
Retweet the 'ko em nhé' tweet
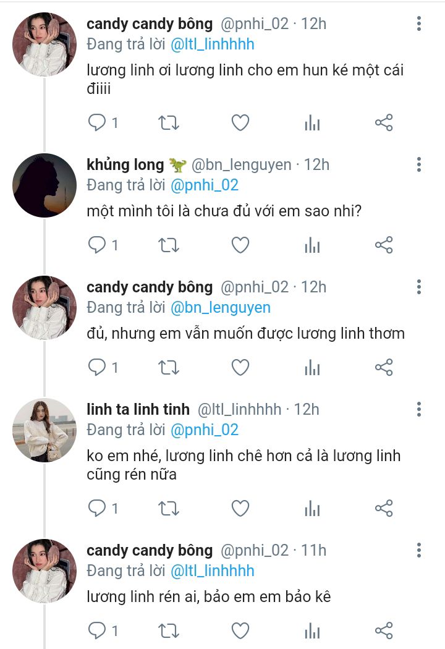pyautogui.click(x=169, y=508)
